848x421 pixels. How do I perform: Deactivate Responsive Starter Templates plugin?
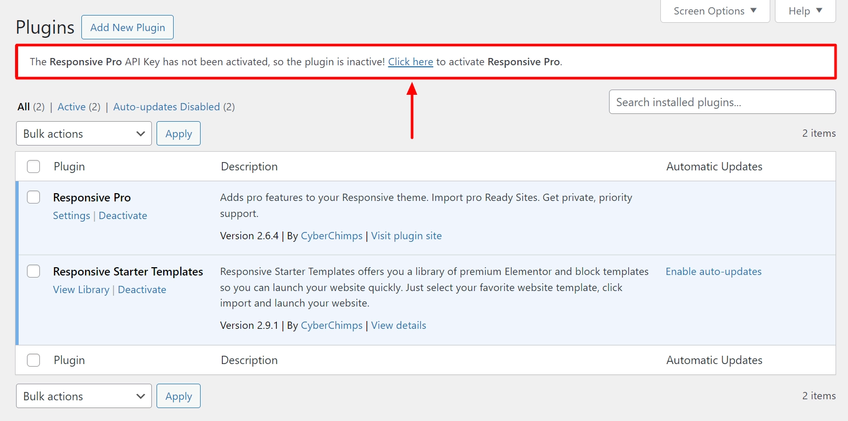coord(142,289)
